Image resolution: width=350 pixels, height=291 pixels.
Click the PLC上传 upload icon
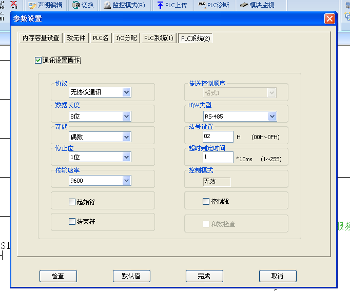coord(161,6)
